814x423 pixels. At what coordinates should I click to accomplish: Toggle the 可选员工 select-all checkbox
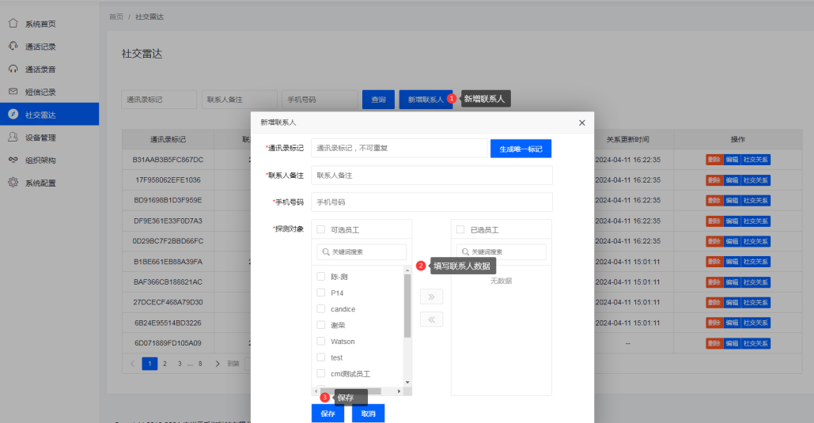(321, 230)
